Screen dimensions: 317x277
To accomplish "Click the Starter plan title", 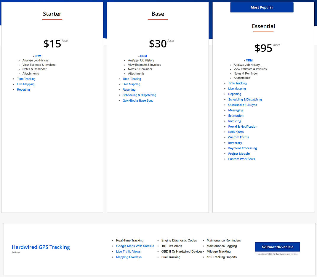I will coord(52,14).
